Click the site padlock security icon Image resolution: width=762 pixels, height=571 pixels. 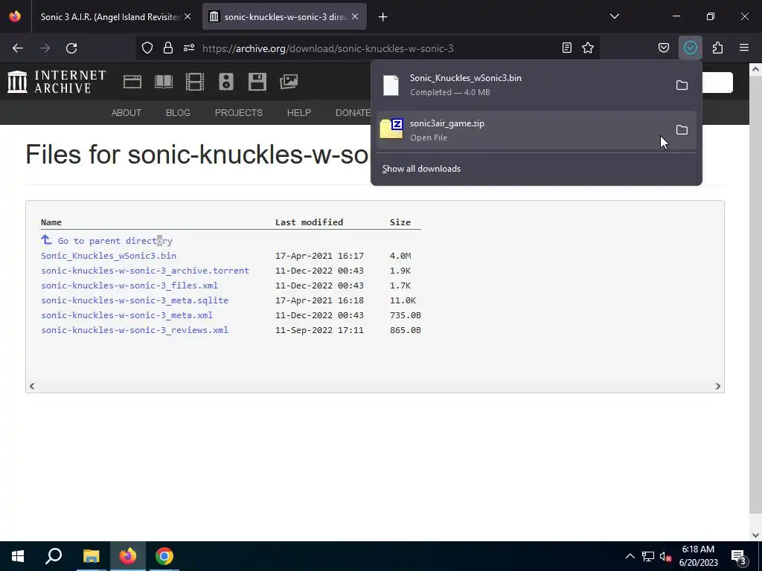tap(168, 48)
